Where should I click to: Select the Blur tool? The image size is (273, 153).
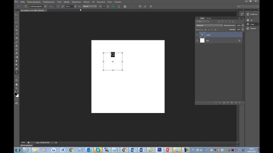coord(17,61)
